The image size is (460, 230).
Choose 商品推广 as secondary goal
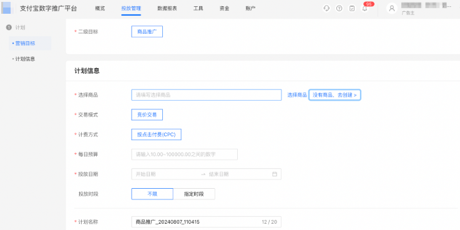coord(147,32)
